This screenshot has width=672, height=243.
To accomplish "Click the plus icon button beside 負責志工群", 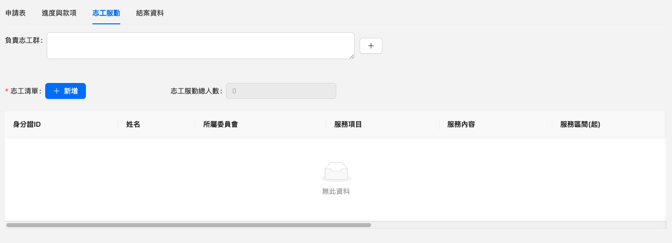I will pos(371,46).
